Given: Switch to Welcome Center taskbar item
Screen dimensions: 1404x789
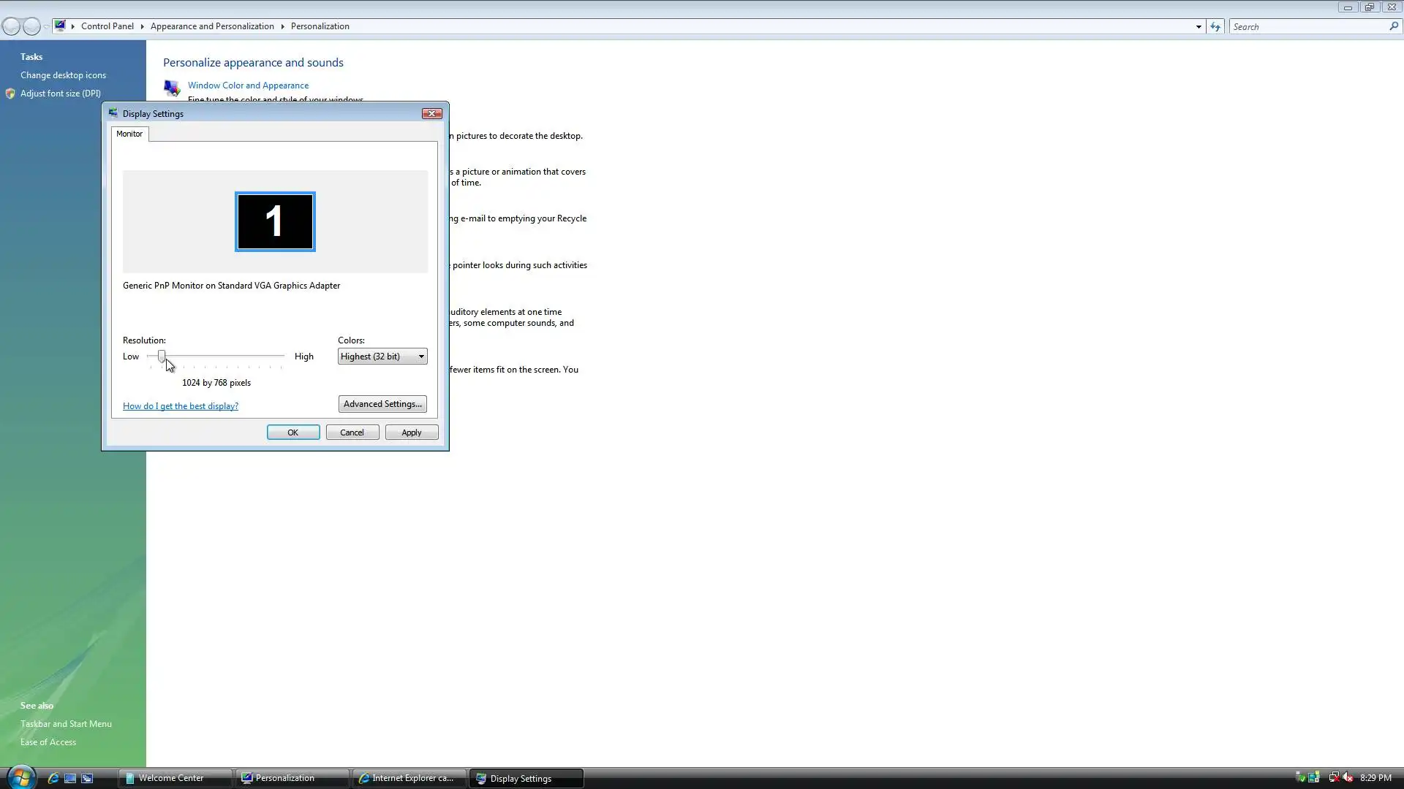Looking at the screenshot, I should coord(174,778).
